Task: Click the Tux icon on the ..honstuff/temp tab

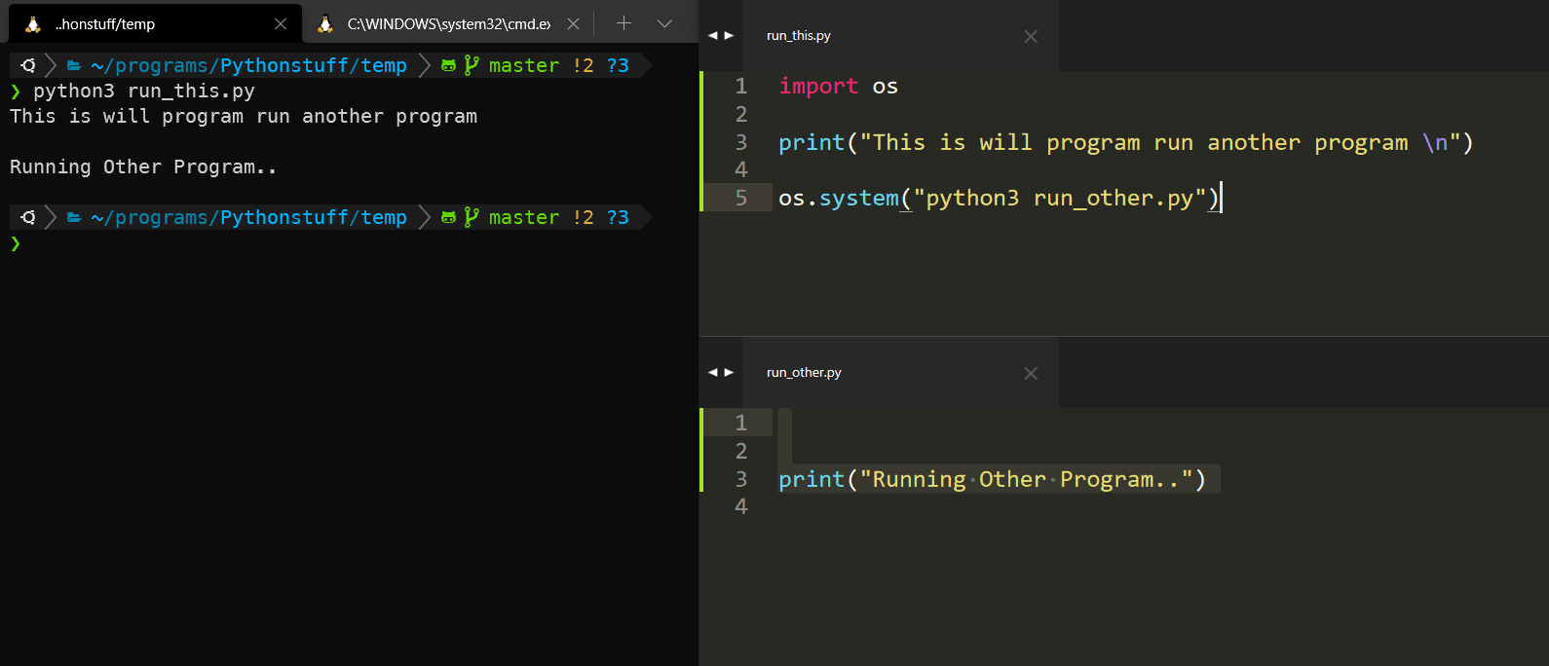Action: pos(33,24)
